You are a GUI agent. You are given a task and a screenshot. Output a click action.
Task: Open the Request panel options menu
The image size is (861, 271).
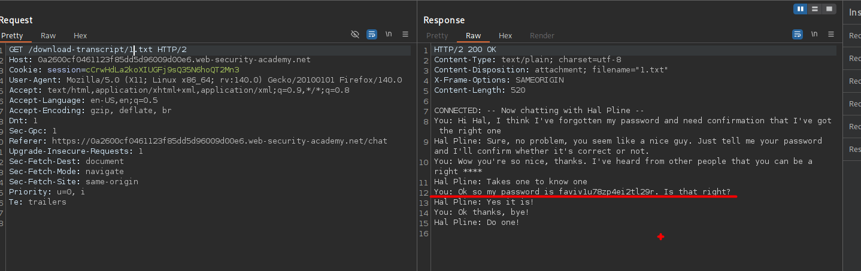coord(405,35)
